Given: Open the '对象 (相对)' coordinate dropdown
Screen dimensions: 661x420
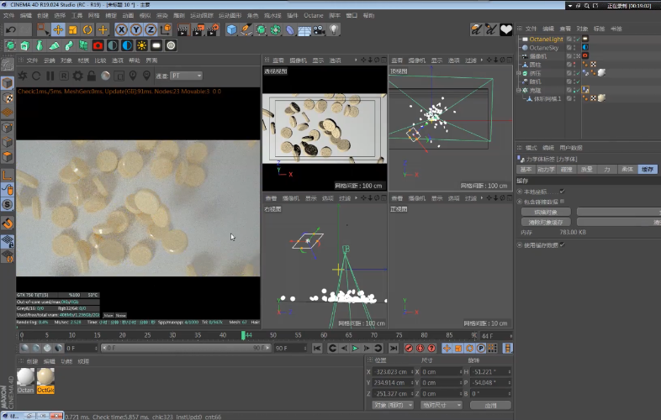Looking at the screenshot, I should (x=392, y=405).
